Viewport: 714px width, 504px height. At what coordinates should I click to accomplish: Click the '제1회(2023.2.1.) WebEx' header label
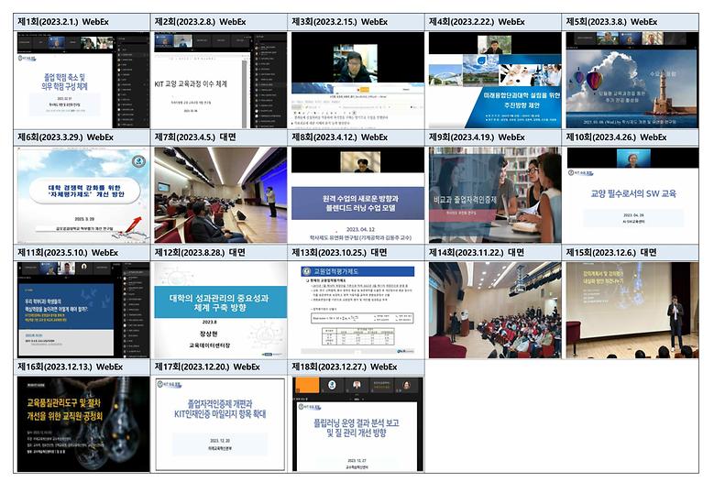pyautogui.click(x=68, y=21)
